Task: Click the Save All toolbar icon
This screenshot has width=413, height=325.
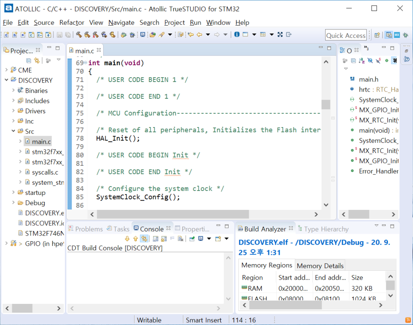Action: (x=68, y=34)
